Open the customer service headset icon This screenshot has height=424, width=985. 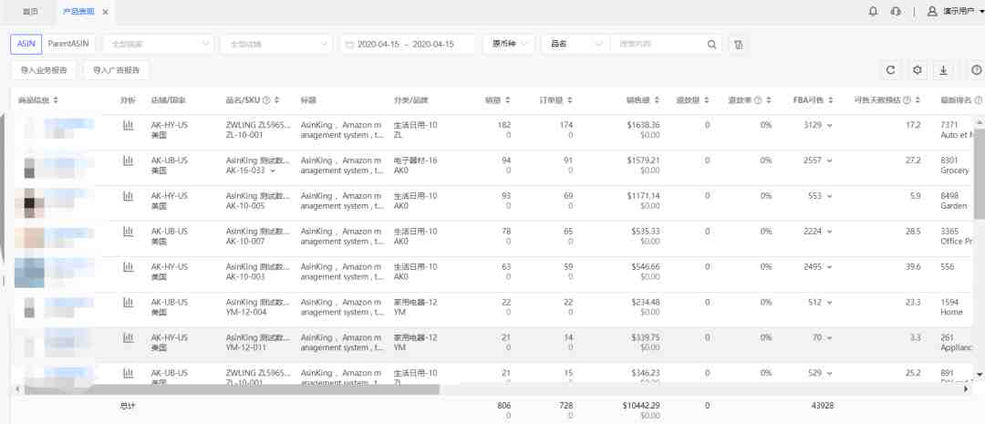896,11
